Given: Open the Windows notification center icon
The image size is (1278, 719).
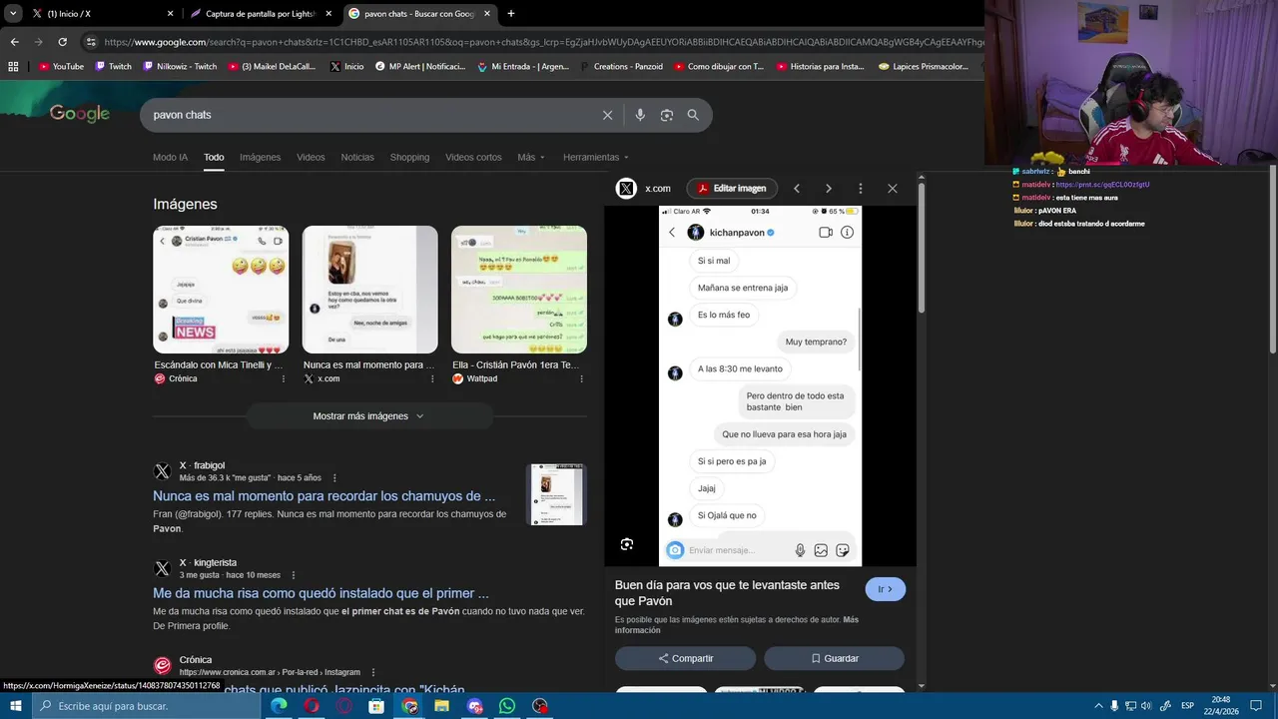Looking at the screenshot, I should [x=1256, y=706].
